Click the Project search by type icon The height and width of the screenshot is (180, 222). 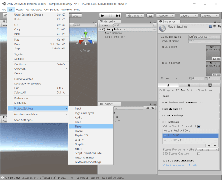point(148,108)
